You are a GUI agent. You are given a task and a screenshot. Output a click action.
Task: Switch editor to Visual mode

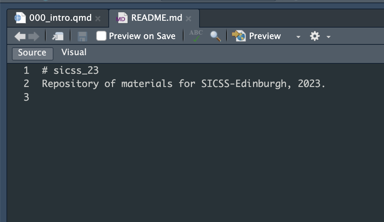pyautogui.click(x=74, y=52)
